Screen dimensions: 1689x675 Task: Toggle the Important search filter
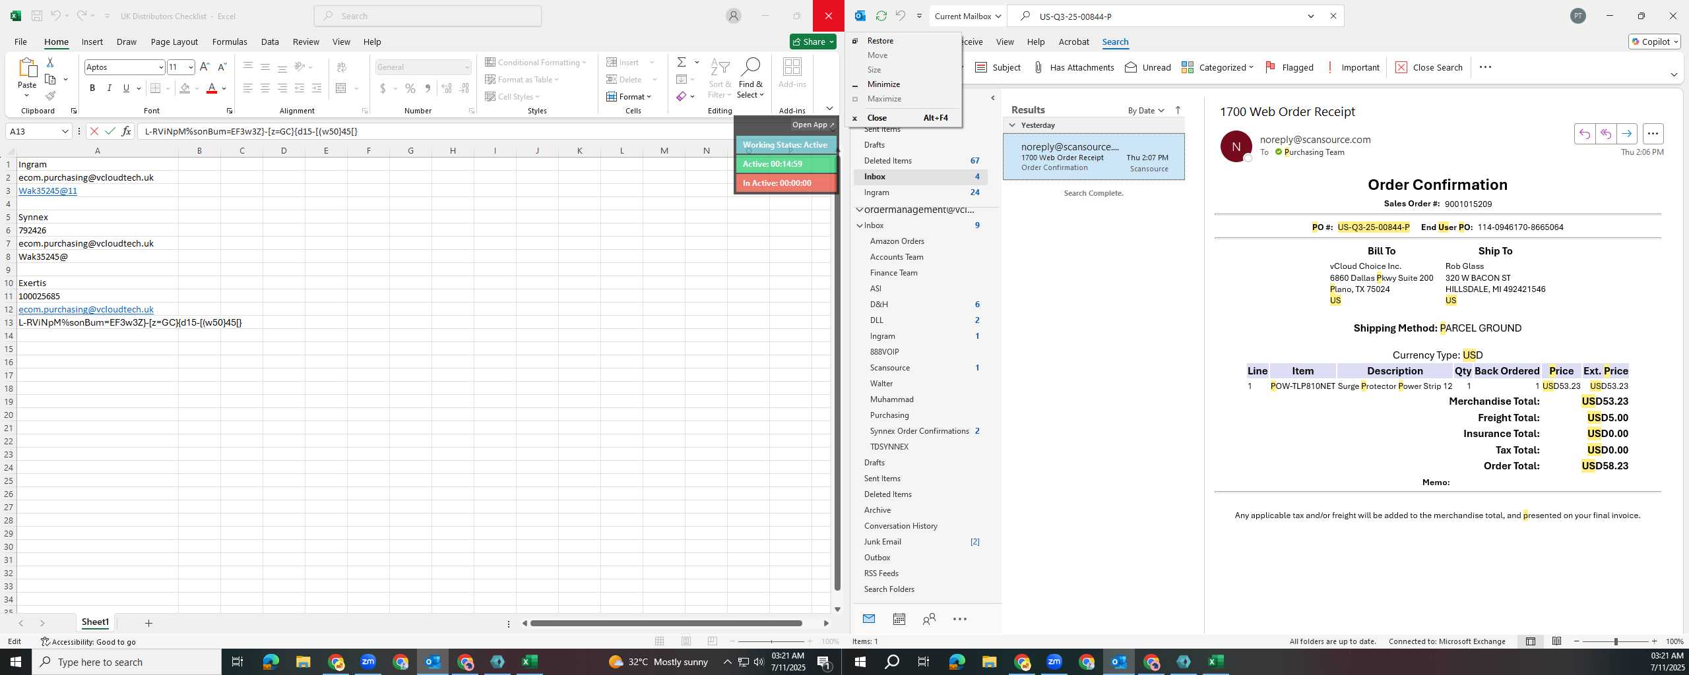coord(1352,67)
